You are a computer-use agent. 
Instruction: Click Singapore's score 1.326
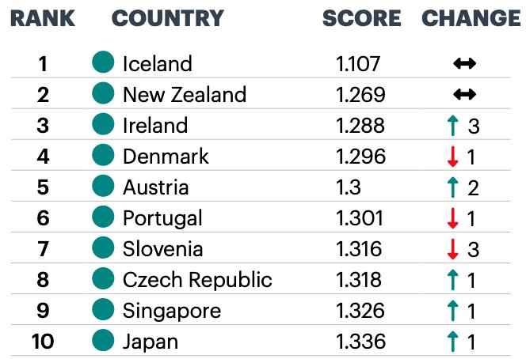360,311
